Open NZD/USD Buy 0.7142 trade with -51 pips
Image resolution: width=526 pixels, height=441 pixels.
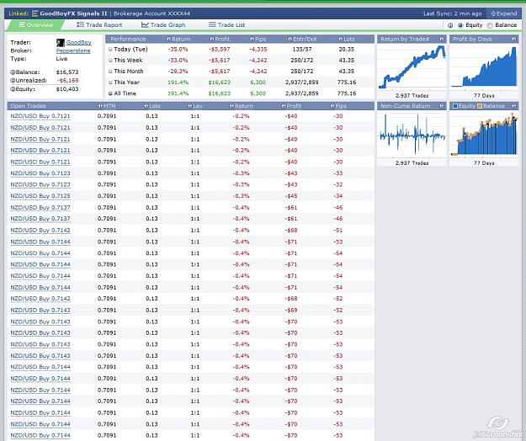pos(40,230)
